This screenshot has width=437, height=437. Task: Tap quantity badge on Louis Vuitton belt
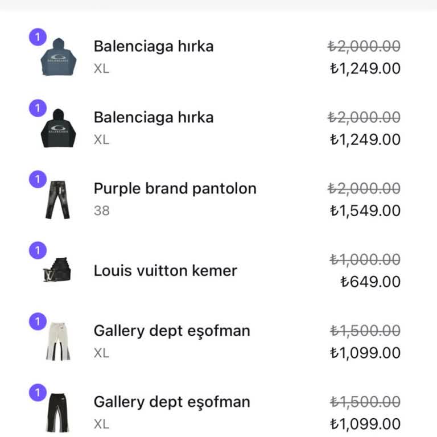tap(38, 251)
